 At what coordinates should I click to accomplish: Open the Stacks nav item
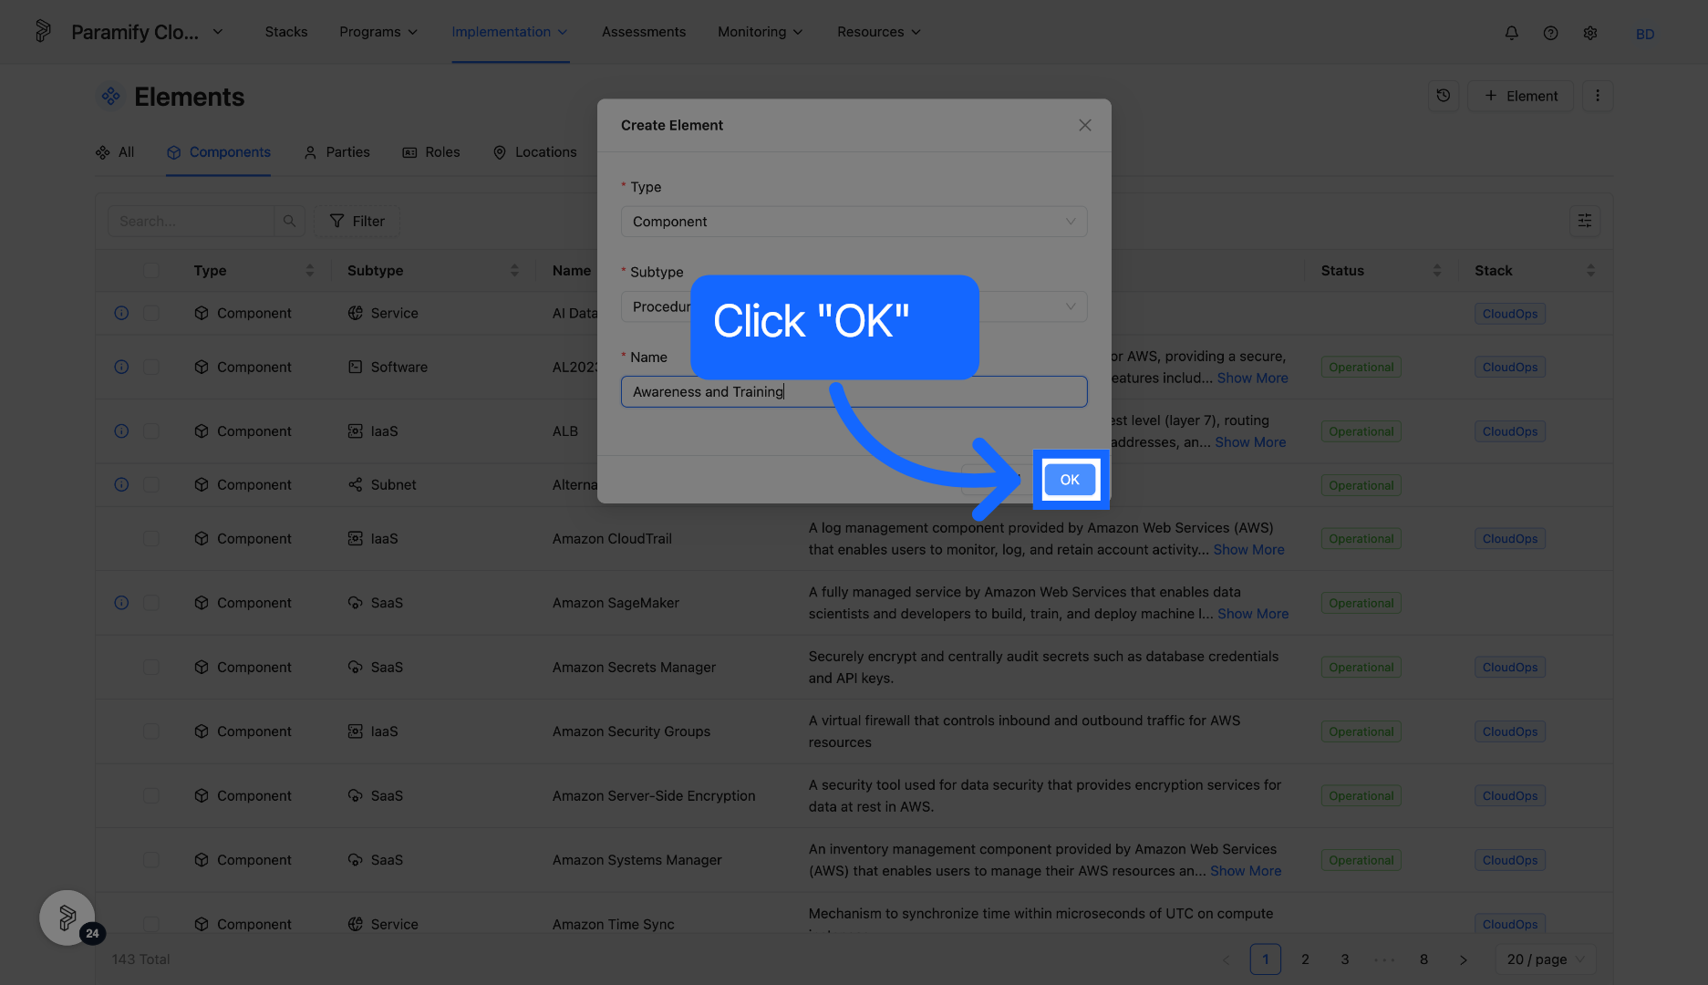[x=286, y=32]
